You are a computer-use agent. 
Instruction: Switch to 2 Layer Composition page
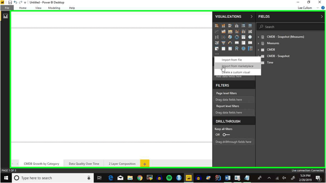(x=122, y=164)
